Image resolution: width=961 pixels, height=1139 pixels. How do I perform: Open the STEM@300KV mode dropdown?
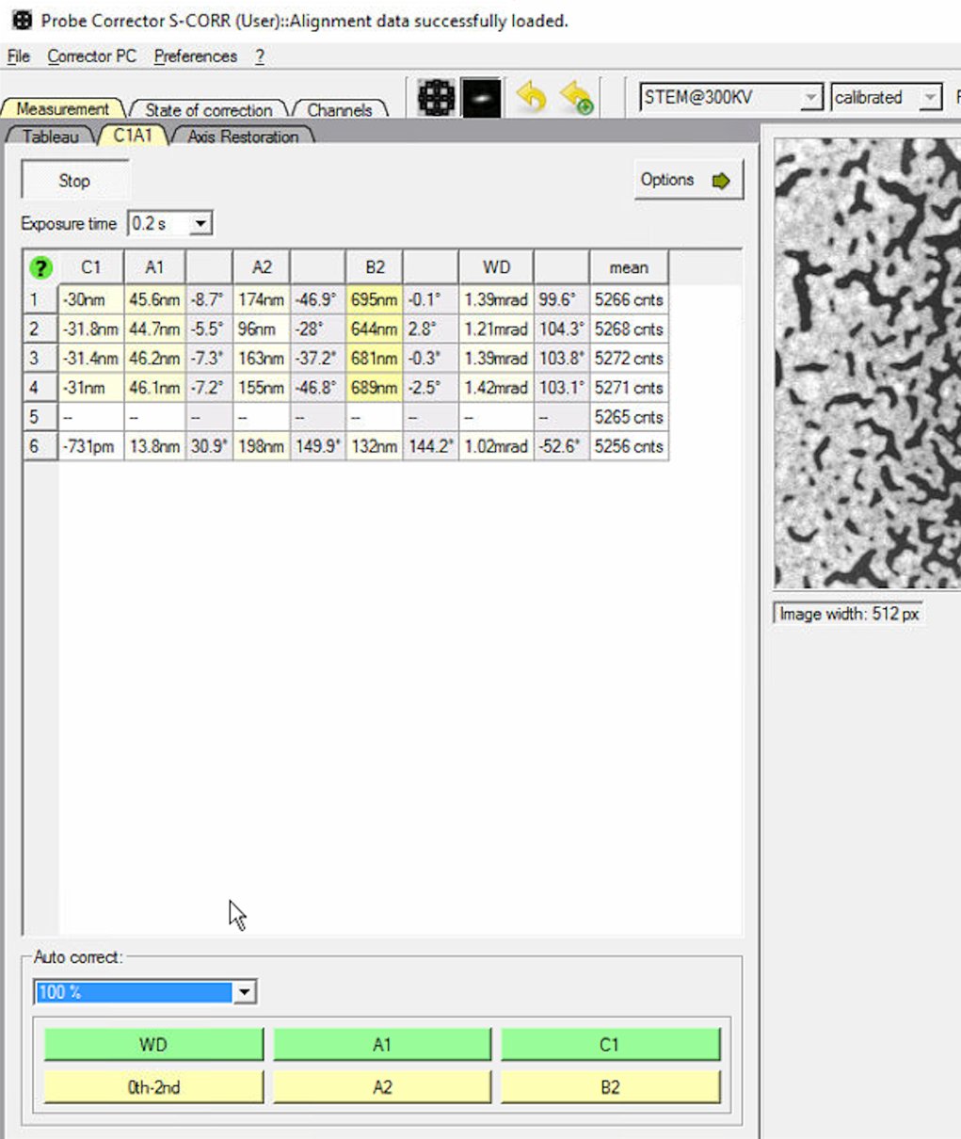(x=811, y=95)
